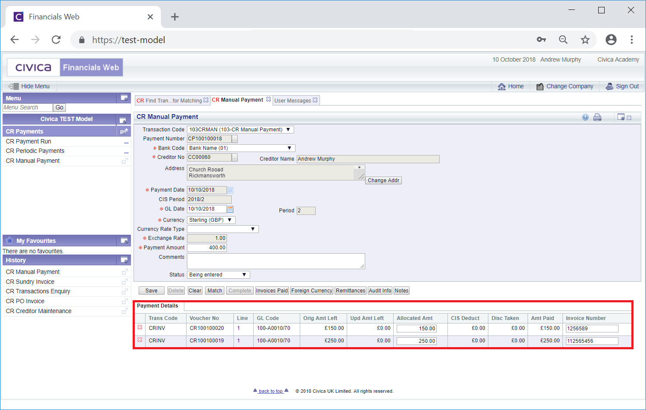Open the Creditor No lookup button
The width and height of the screenshot is (646, 410).
tap(235, 158)
